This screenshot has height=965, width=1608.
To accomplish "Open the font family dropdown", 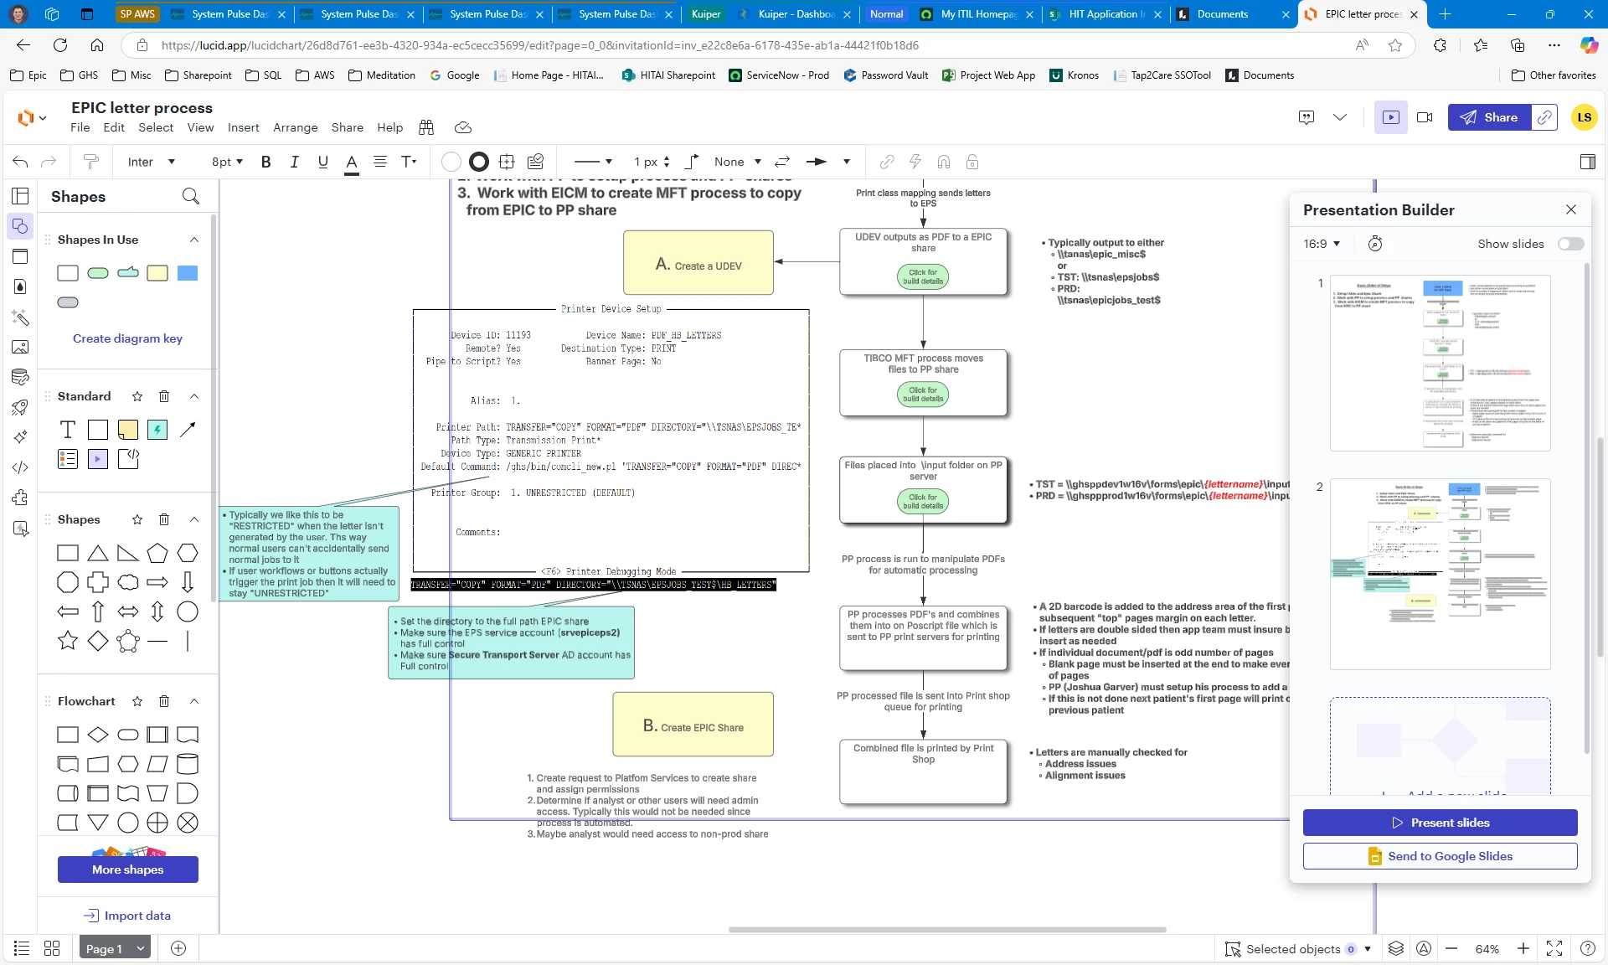I will [x=151, y=162].
